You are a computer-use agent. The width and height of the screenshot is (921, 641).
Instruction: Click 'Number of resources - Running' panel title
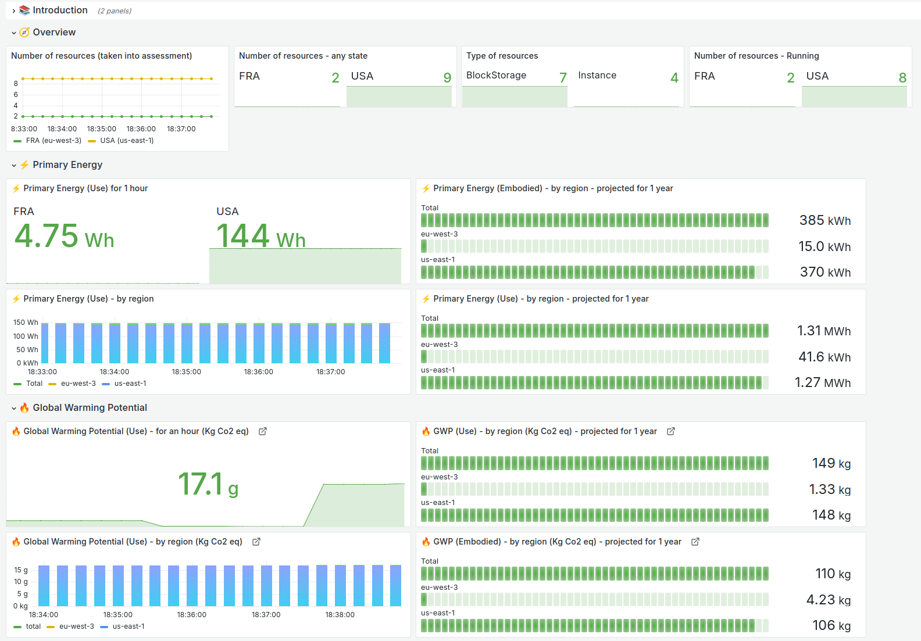pos(756,56)
